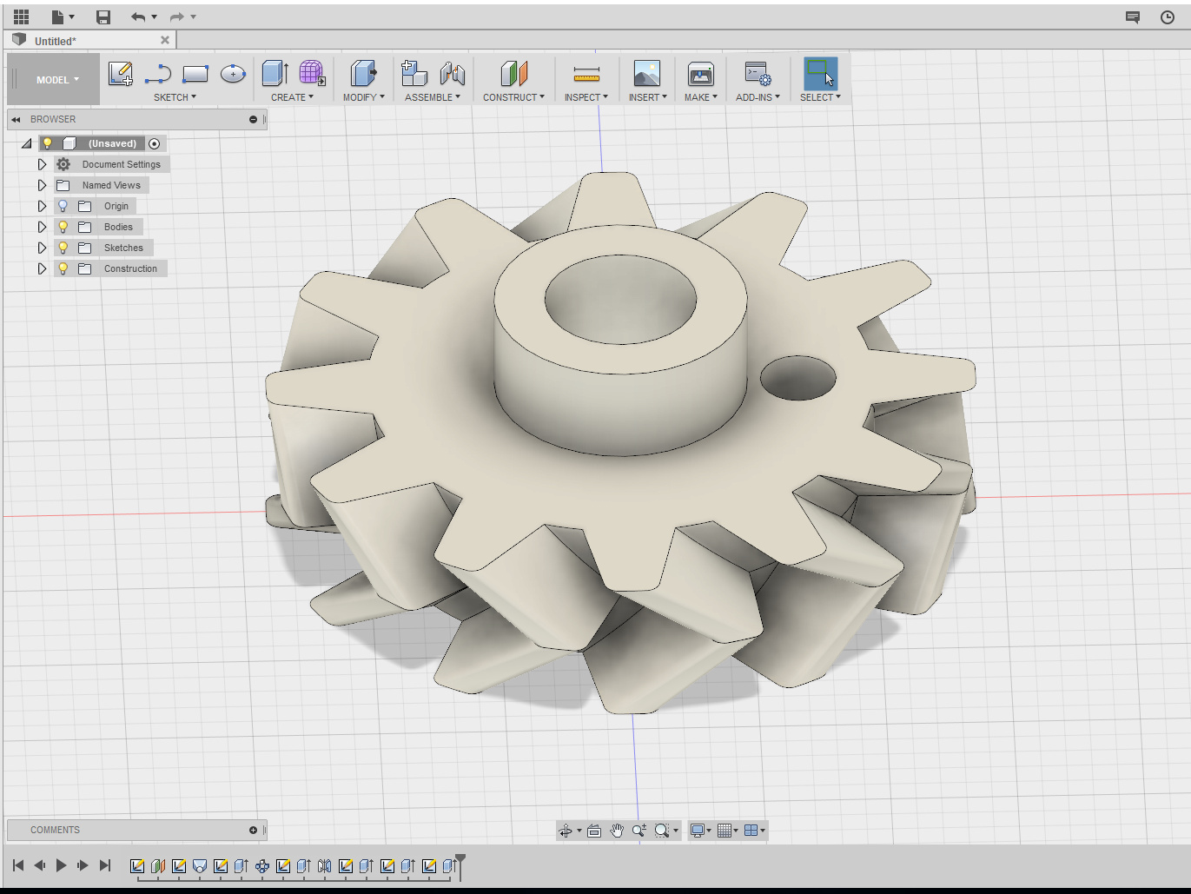
Task: Toggle the Origin folder light bulb
Action: [63, 206]
